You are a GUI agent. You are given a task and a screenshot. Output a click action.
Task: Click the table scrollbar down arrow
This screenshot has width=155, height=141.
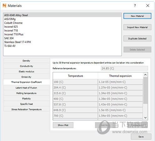pyautogui.click(x=145, y=118)
